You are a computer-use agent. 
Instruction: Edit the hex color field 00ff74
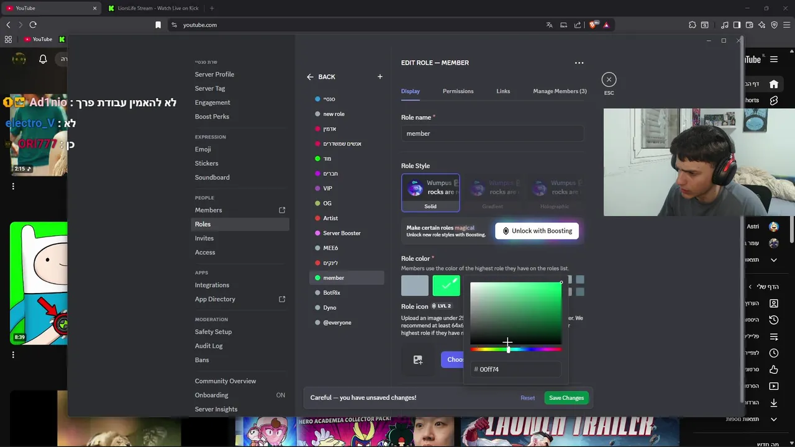(x=516, y=369)
